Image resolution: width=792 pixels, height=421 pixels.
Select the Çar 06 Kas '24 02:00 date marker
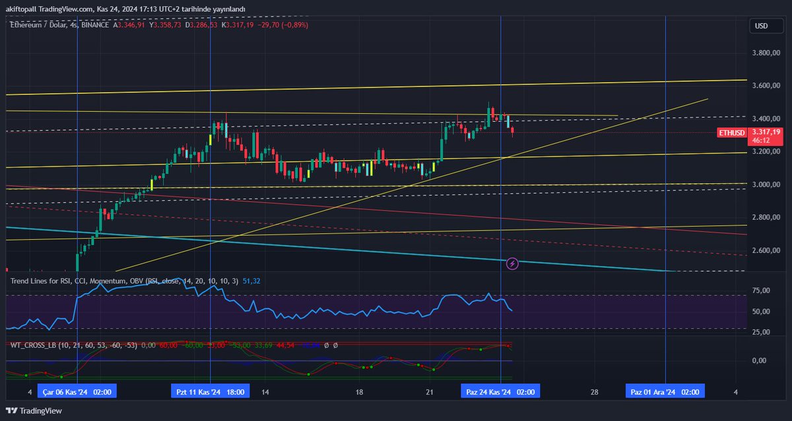point(78,392)
